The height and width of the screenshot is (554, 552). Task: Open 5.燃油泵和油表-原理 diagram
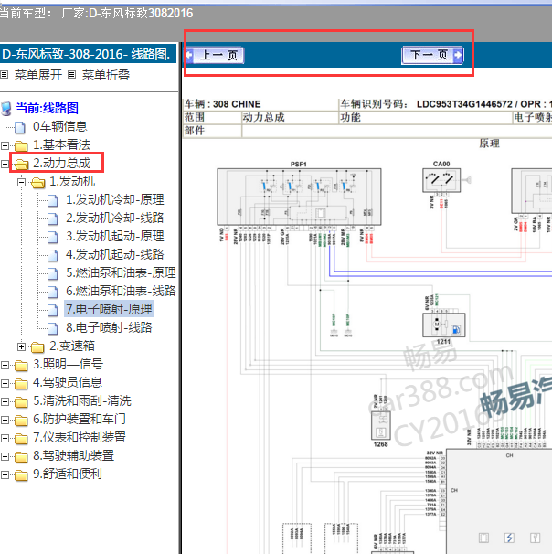pyautogui.click(x=121, y=272)
